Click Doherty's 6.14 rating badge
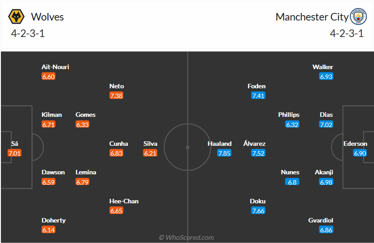This screenshot has width=374, height=243. (48, 230)
